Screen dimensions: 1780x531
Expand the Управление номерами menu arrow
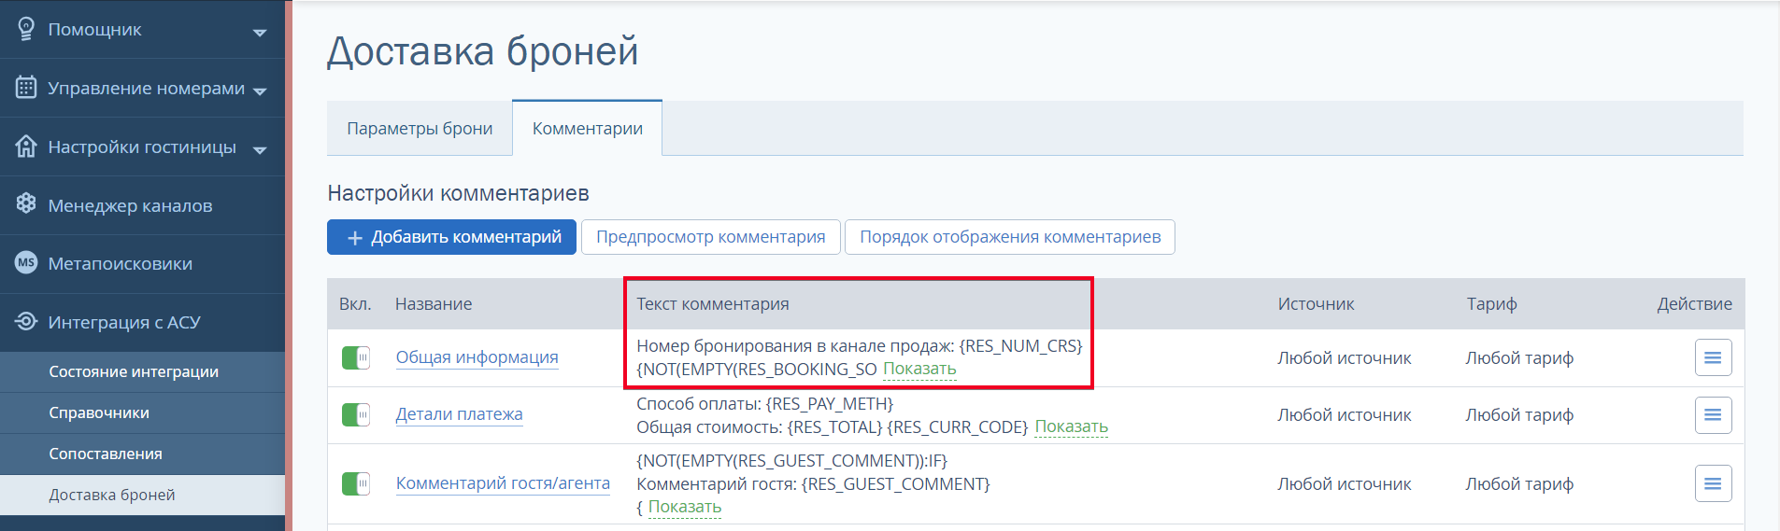(x=260, y=91)
